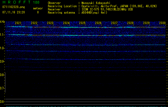Click the kHz axis unit label

click(2, 22)
